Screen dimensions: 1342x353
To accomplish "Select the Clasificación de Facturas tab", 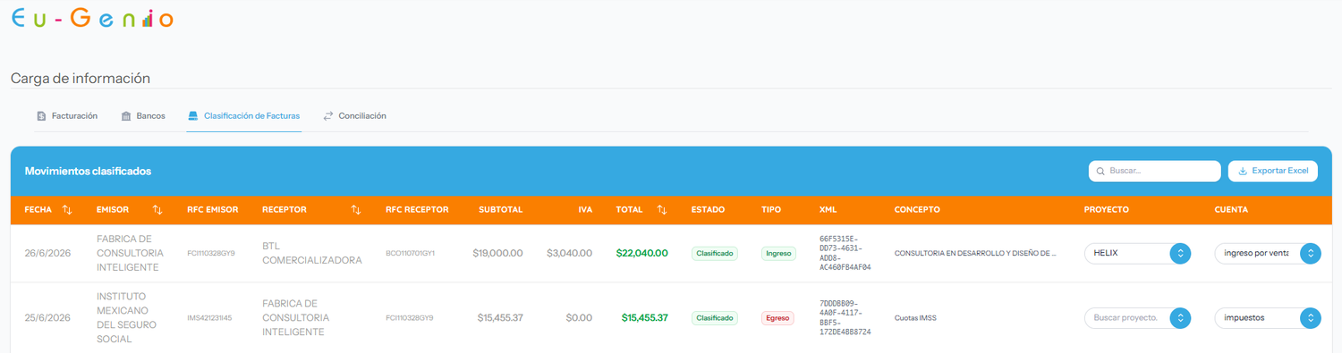I will coord(244,116).
